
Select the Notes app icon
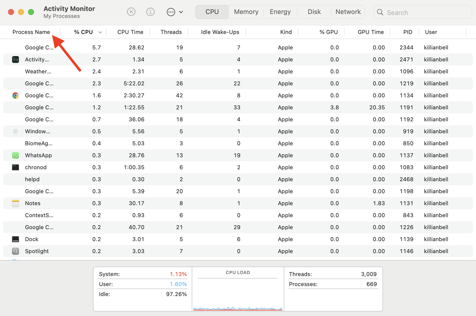pyautogui.click(x=15, y=203)
